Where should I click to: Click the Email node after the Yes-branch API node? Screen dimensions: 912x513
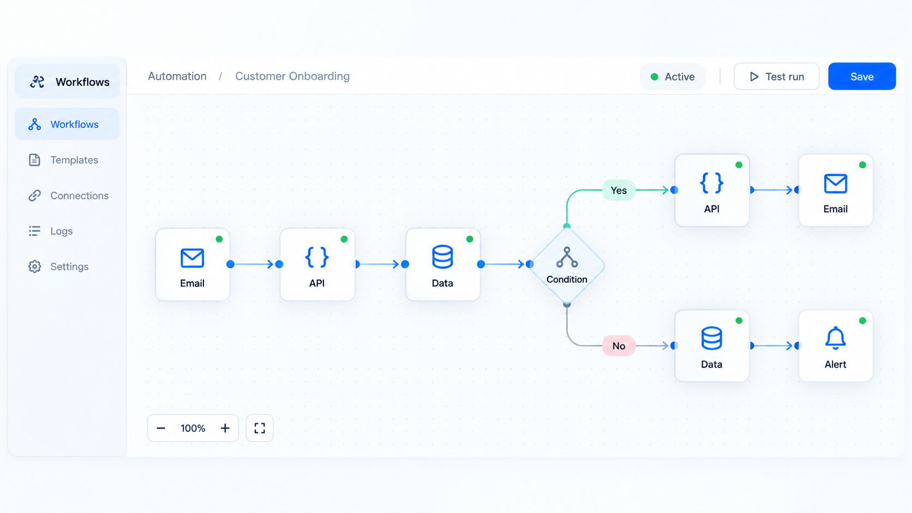coord(836,190)
